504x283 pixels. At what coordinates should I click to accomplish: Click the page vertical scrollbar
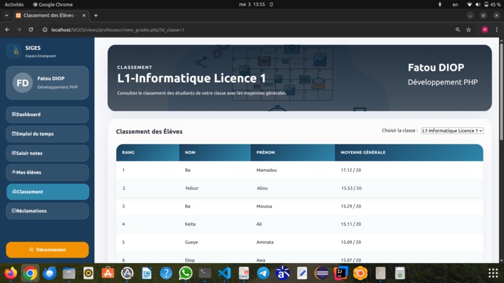(501, 92)
